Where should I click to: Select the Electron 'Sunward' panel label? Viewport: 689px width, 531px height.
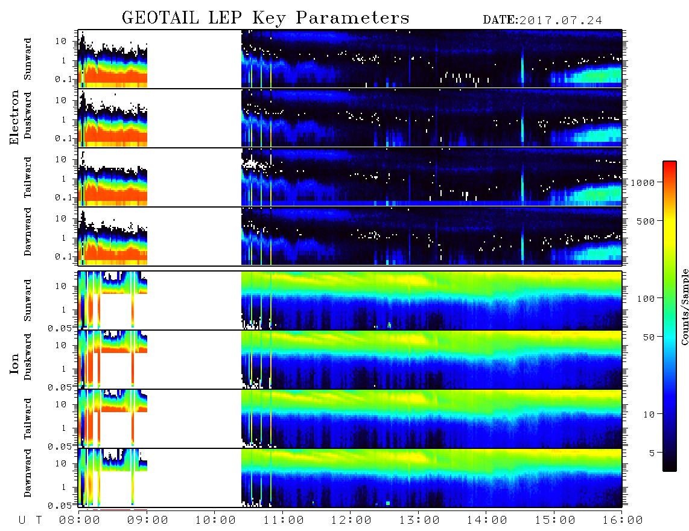click(x=28, y=59)
